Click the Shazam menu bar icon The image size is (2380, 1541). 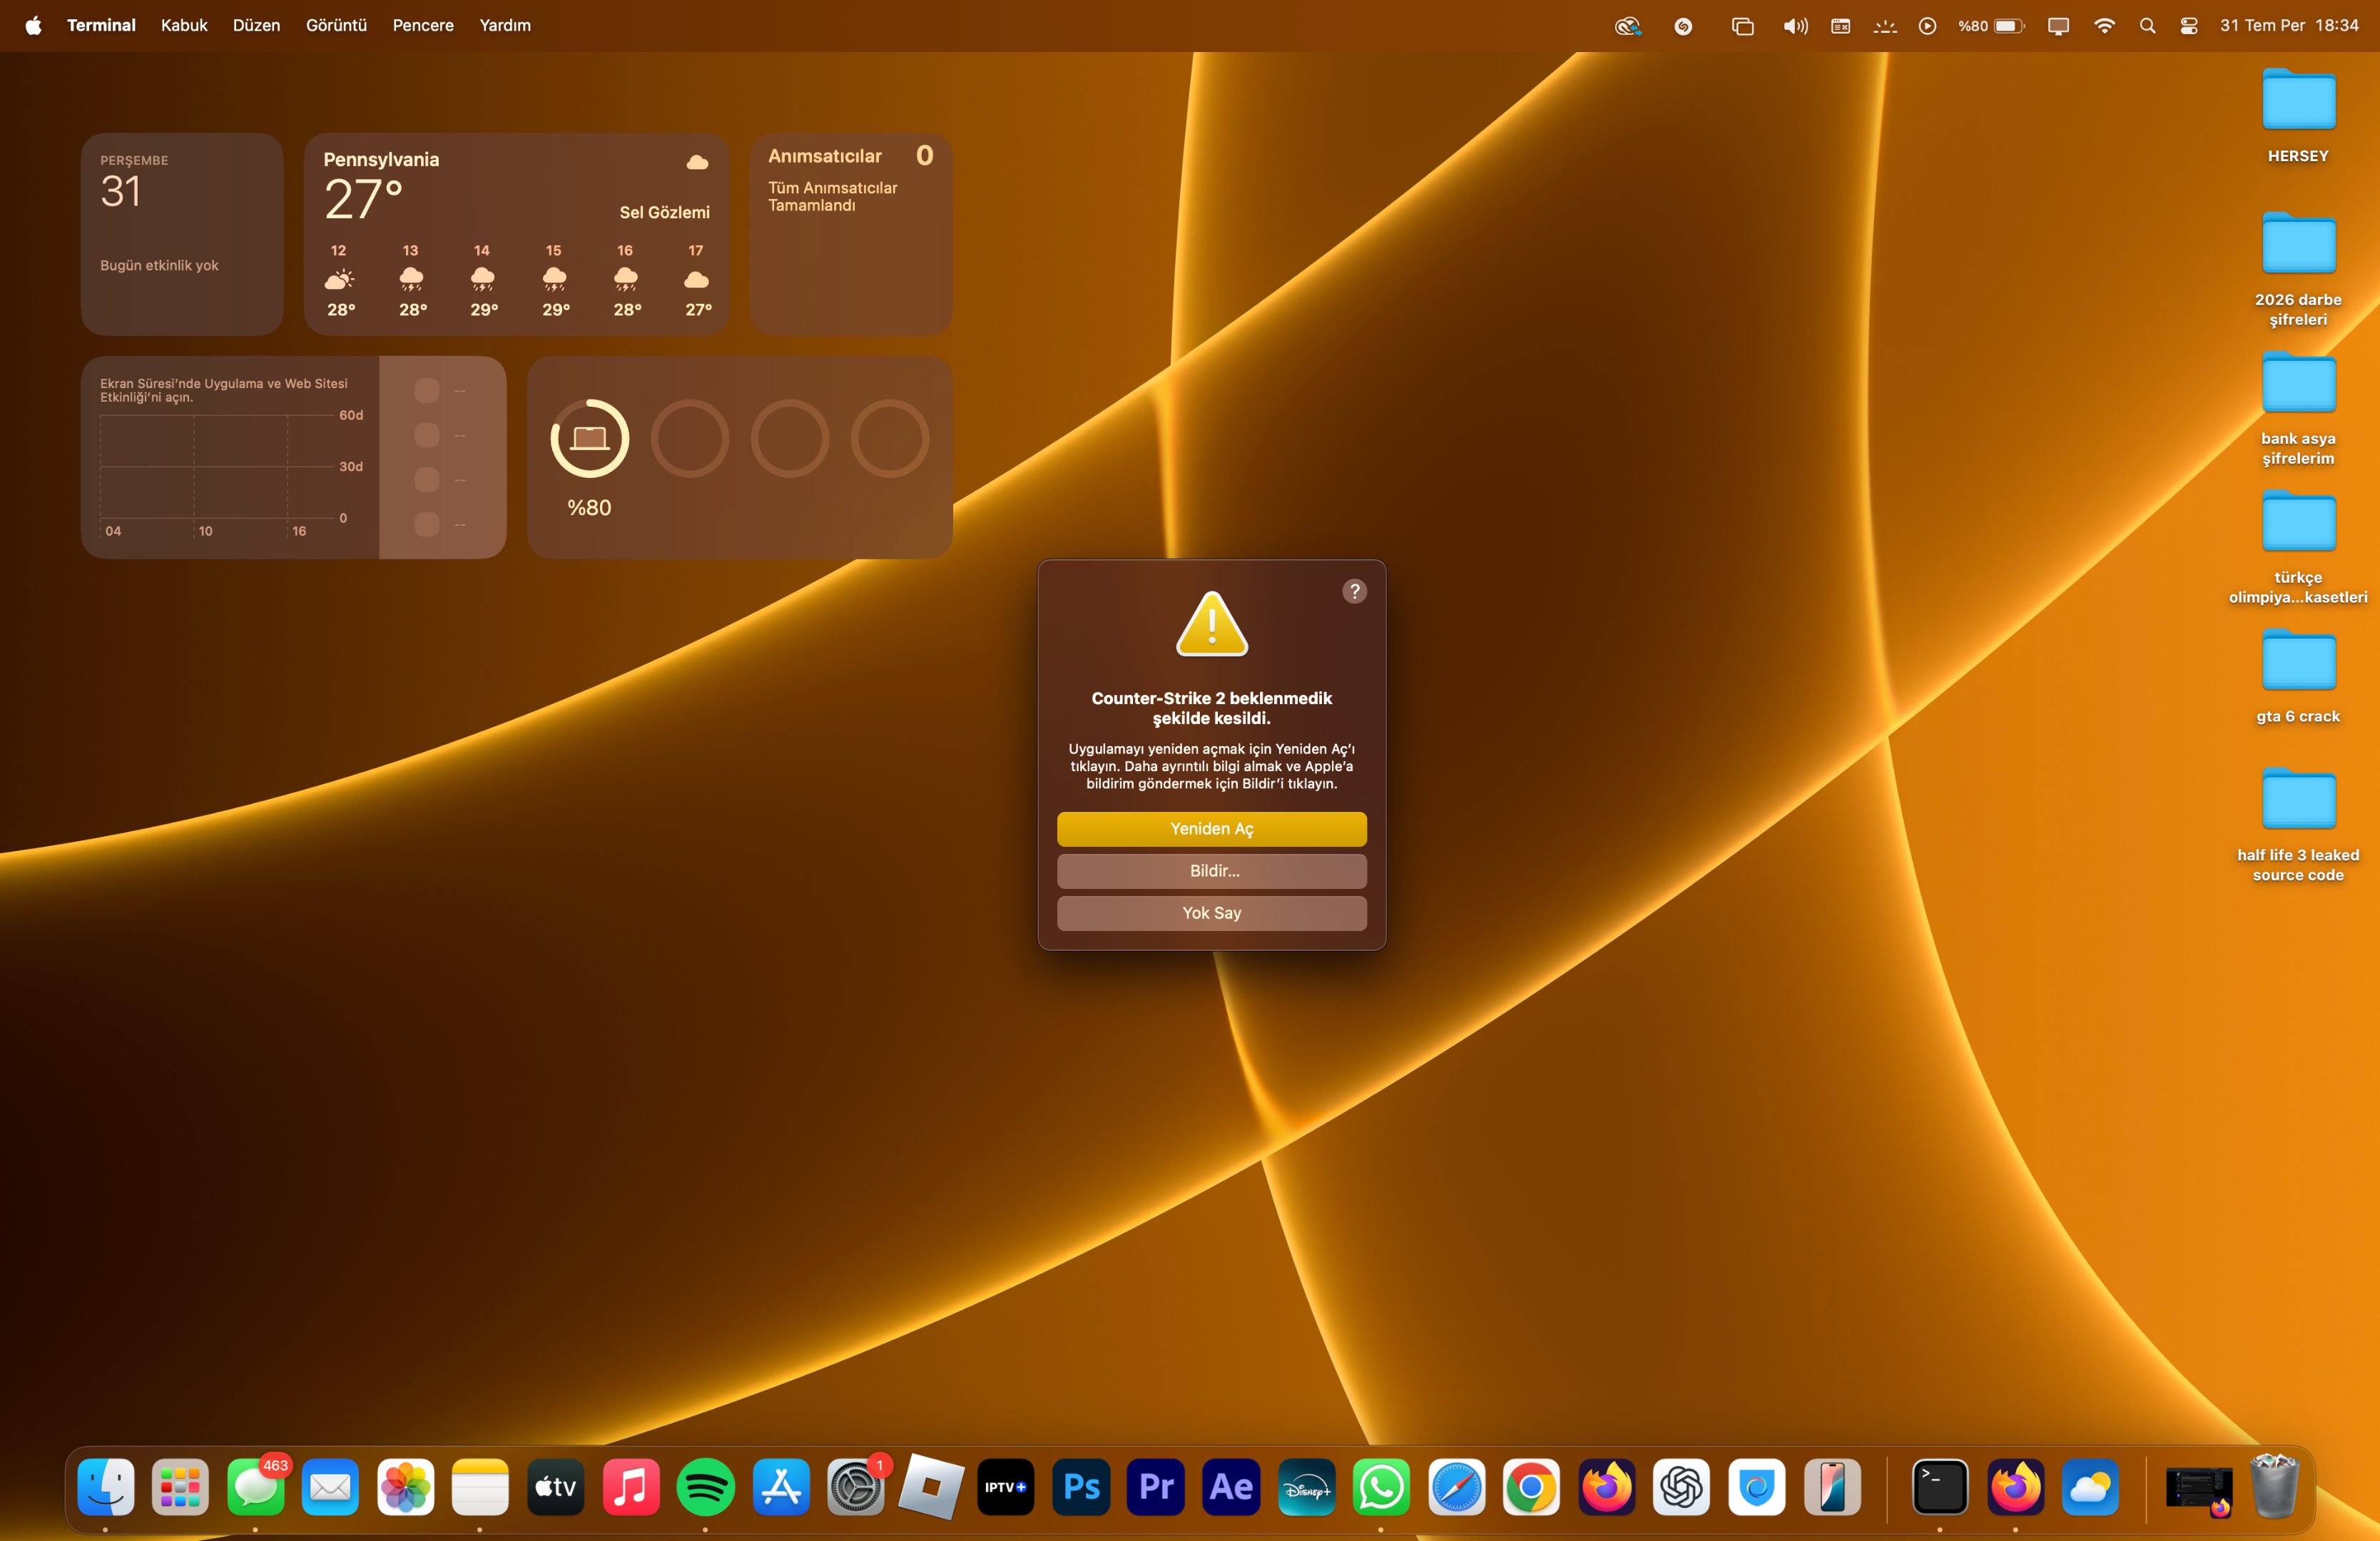tap(1683, 26)
